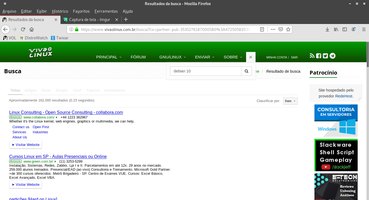Open MINHA CONTA link
Viewport: 369px width, 200px height.
pos(277,57)
